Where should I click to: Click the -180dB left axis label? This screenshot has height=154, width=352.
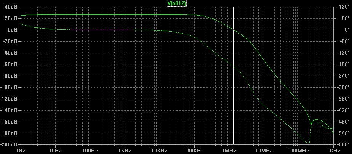point(10,133)
